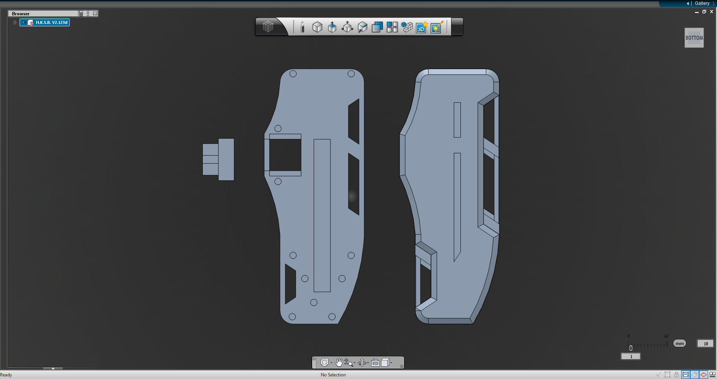This screenshot has width=717, height=379.
Task: Toggle visibility eye of H.K.S.B. V2.123d
Action: 24,22
